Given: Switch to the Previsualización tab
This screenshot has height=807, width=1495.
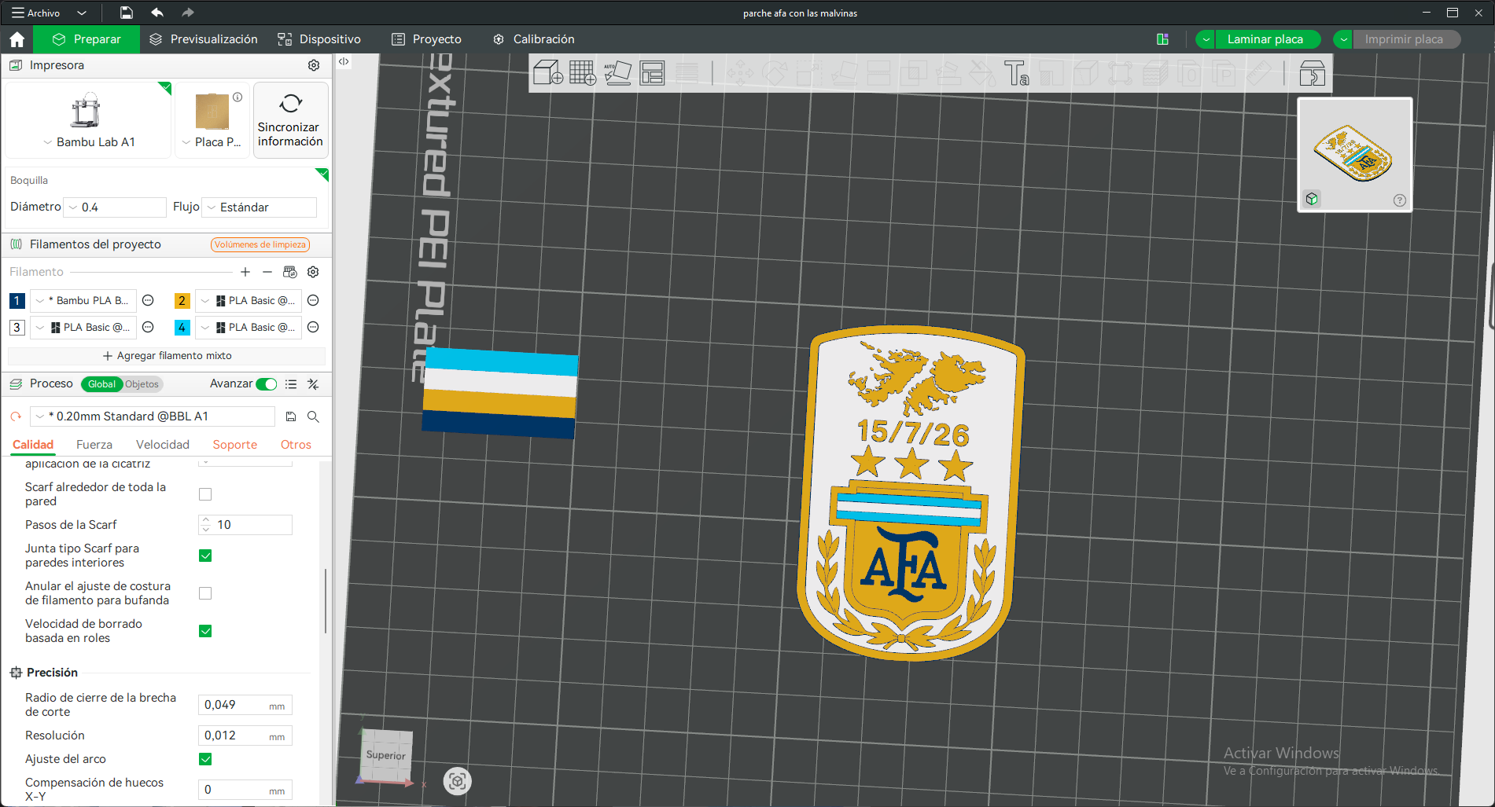Looking at the screenshot, I should 204,39.
